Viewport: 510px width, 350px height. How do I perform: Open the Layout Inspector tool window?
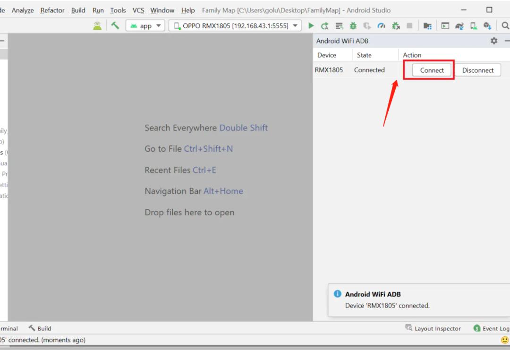pyautogui.click(x=433, y=328)
